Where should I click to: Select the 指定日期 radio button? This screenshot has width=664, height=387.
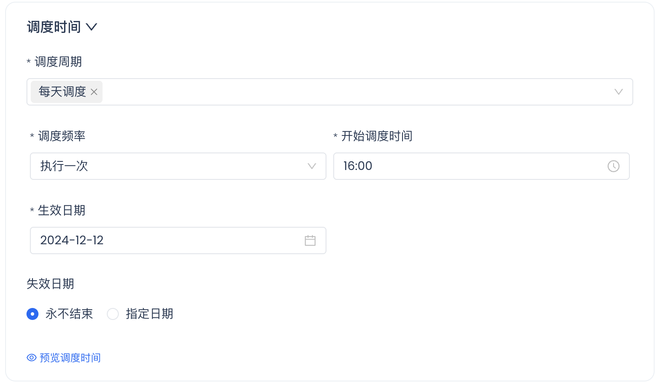coord(113,314)
